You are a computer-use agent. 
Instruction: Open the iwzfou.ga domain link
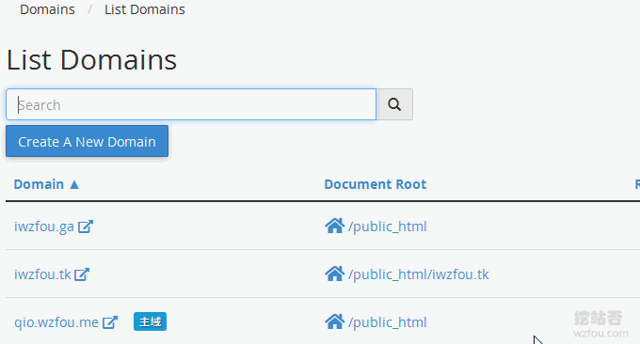pos(44,227)
